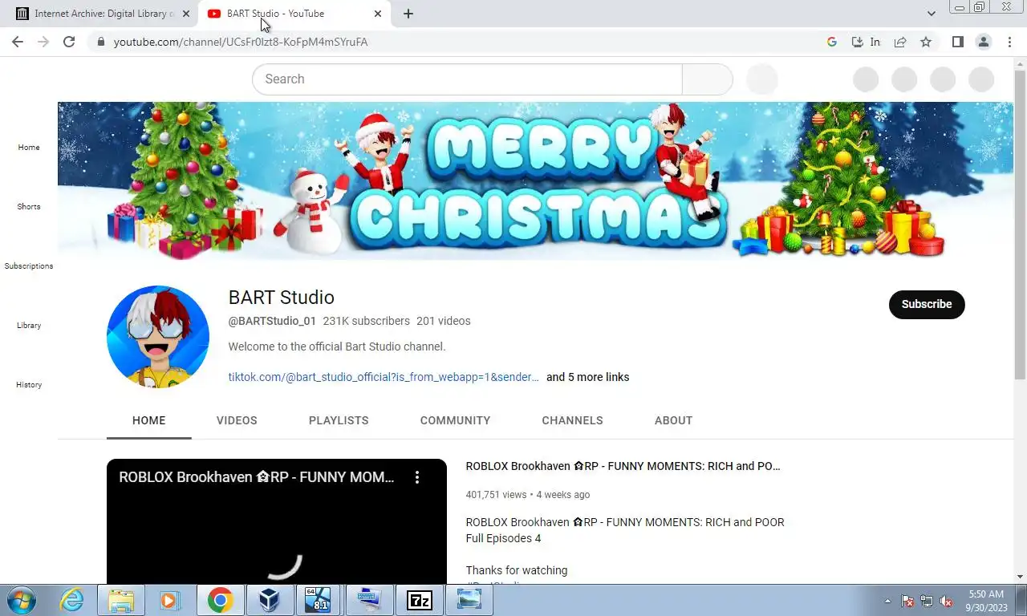Click the browser Back arrow
The height and width of the screenshot is (616, 1027).
click(18, 42)
